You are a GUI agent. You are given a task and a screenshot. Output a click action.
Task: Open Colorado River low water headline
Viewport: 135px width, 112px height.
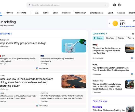[x=26, y=82]
